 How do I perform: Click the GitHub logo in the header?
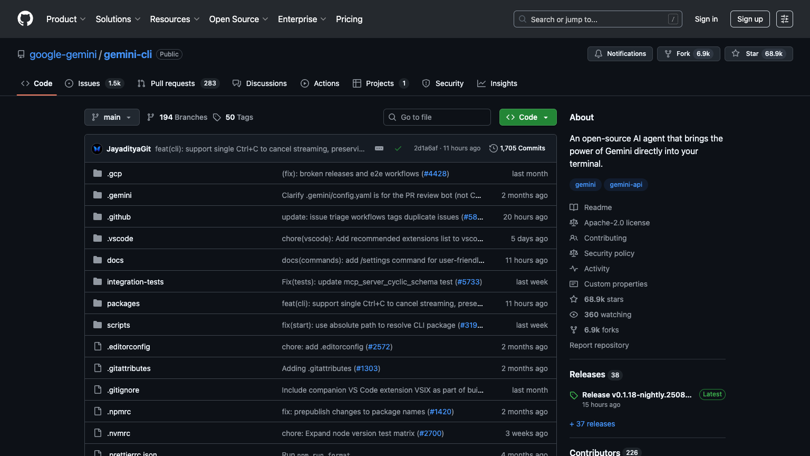click(x=25, y=18)
